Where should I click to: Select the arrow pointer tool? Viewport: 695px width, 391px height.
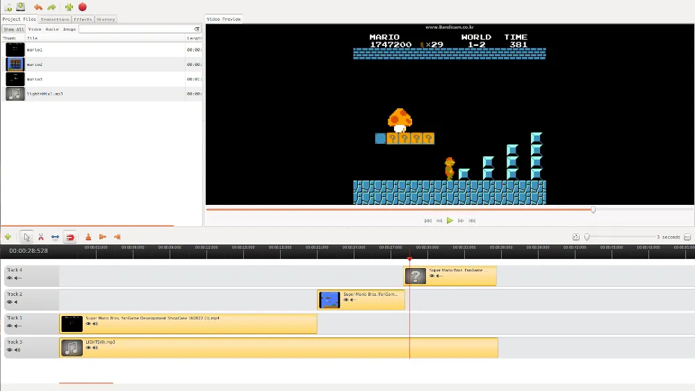(x=26, y=237)
